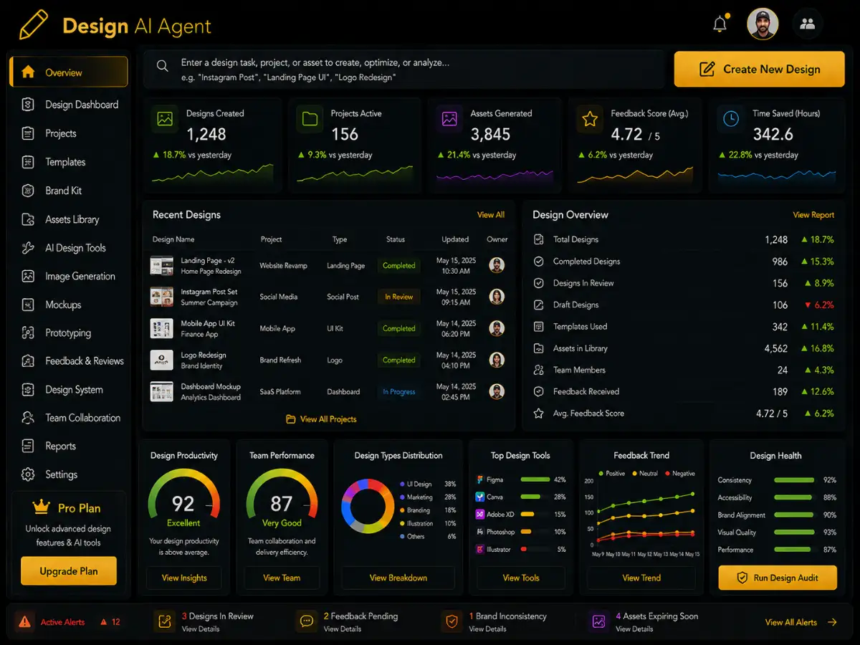Click into the design task search field

pos(404,69)
